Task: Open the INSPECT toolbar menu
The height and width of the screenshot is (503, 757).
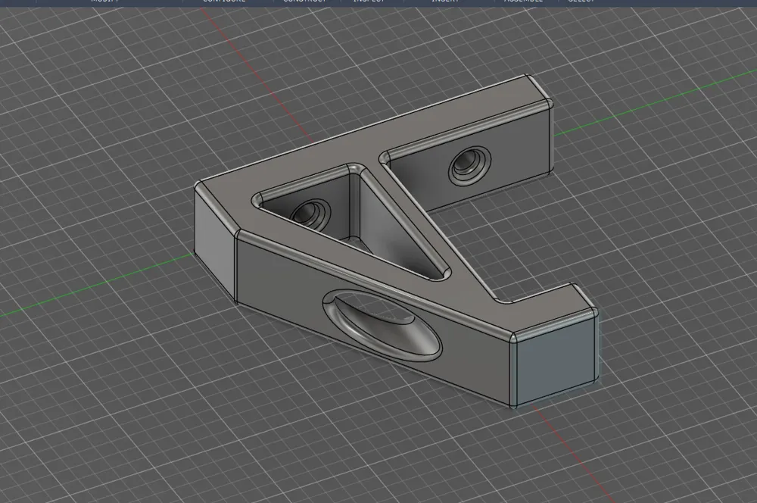Action: [369, 2]
